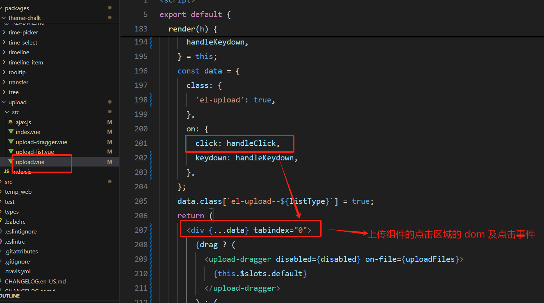Open upload-dragger.vue file
Image resolution: width=544 pixels, height=303 pixels.
point(41,142)
